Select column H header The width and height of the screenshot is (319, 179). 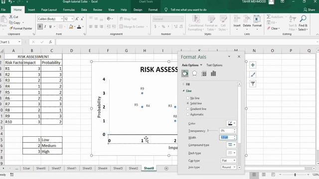pyautogui.click(x=145, y=51)
